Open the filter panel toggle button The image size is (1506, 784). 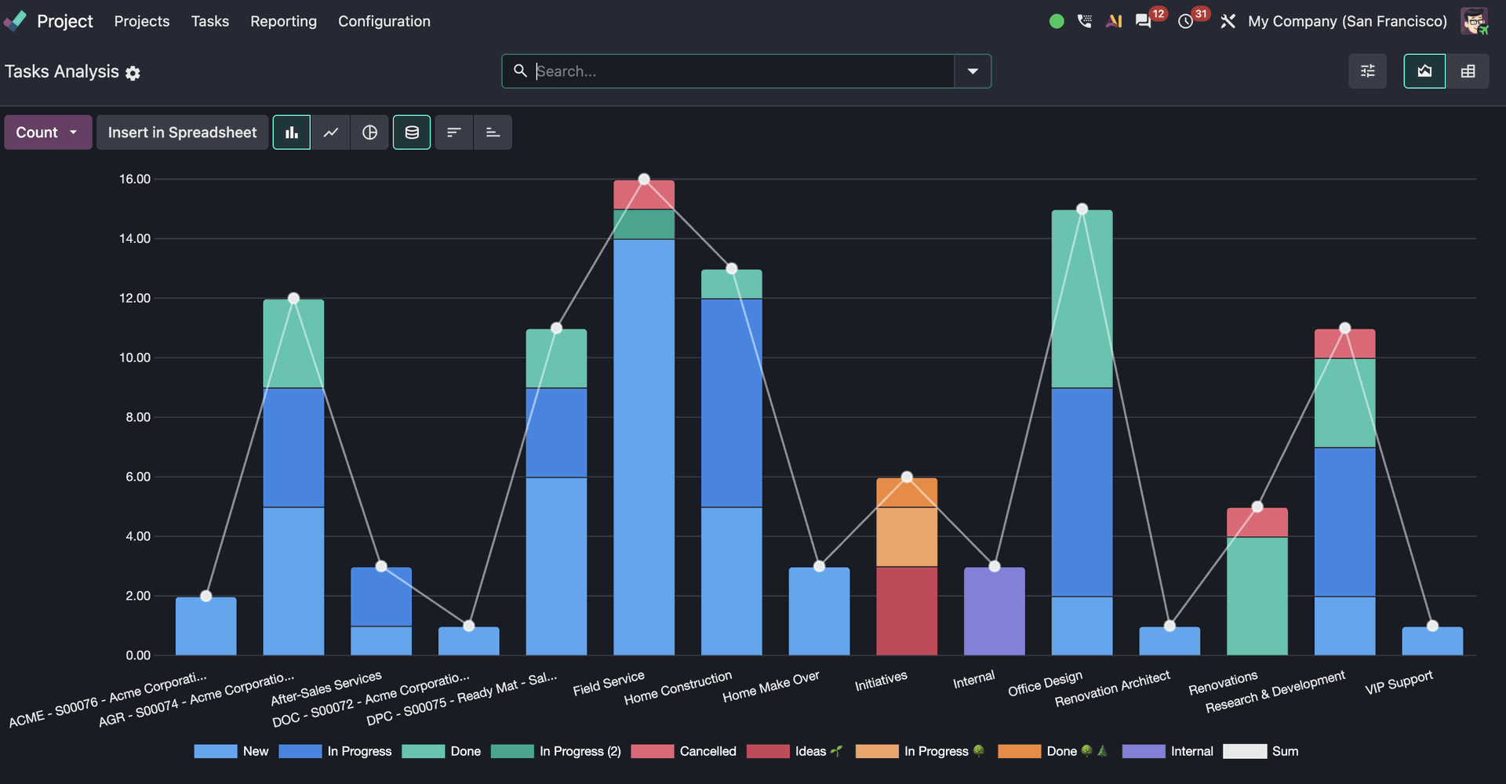click(x=1367, y=71)
